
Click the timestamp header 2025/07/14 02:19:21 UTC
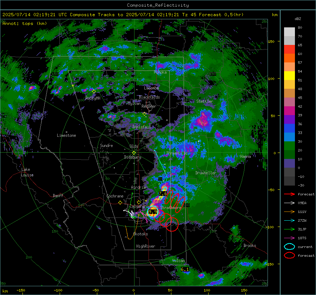35,15
